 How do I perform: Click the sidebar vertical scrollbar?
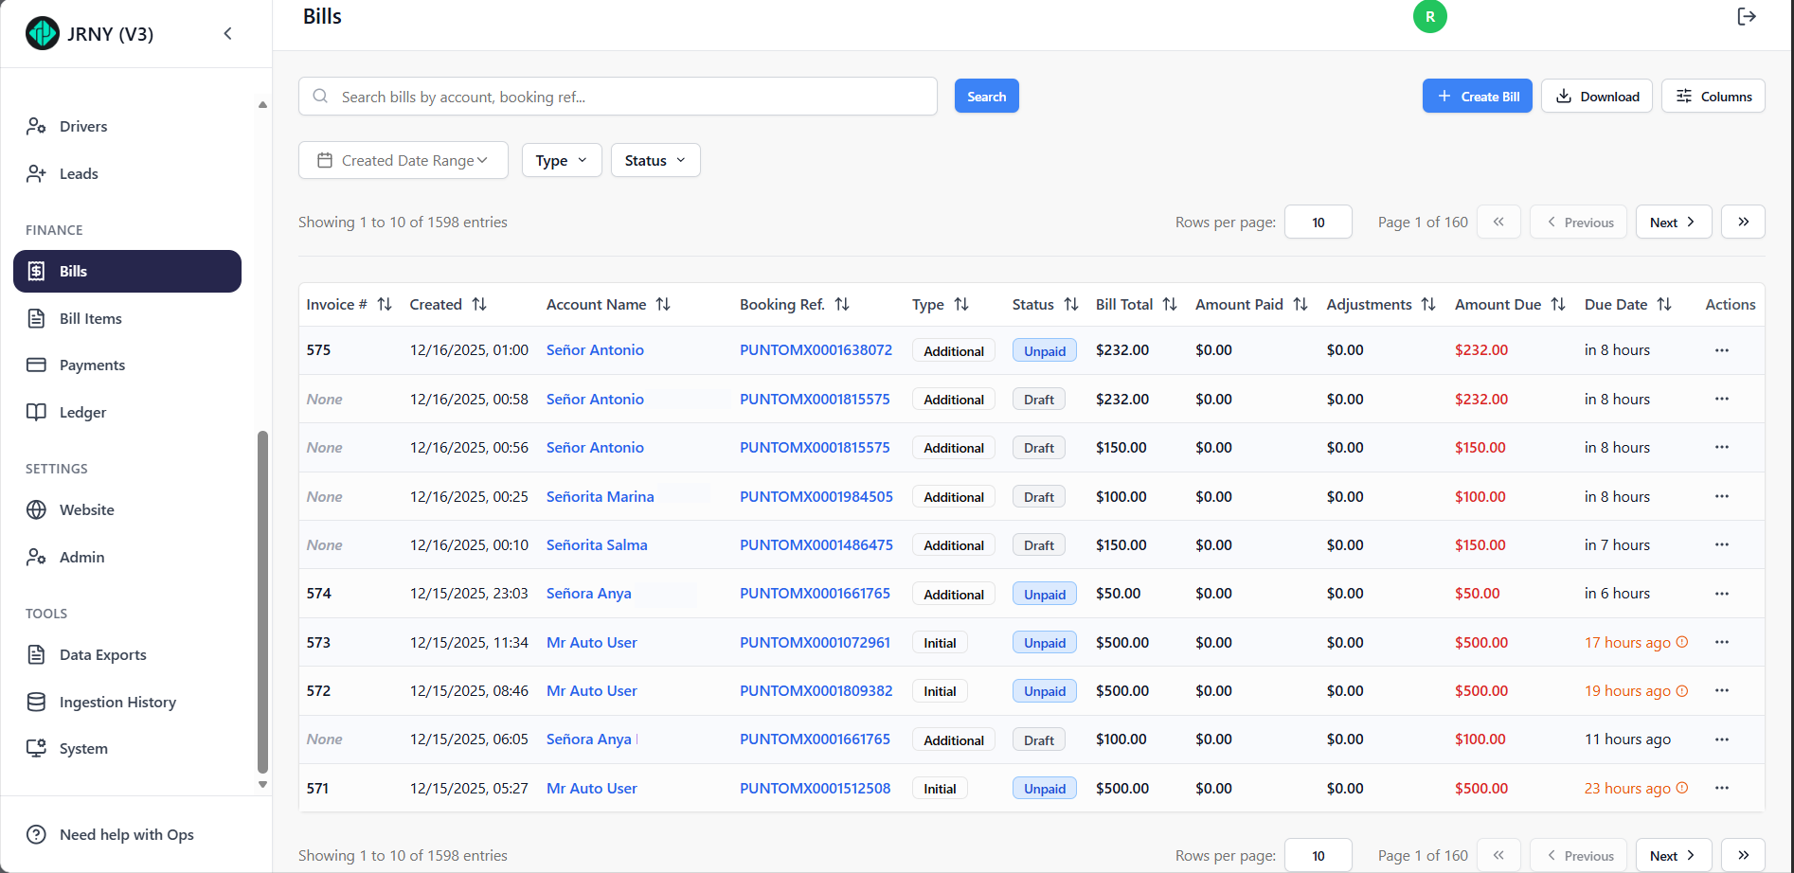(x=262, y=601)
